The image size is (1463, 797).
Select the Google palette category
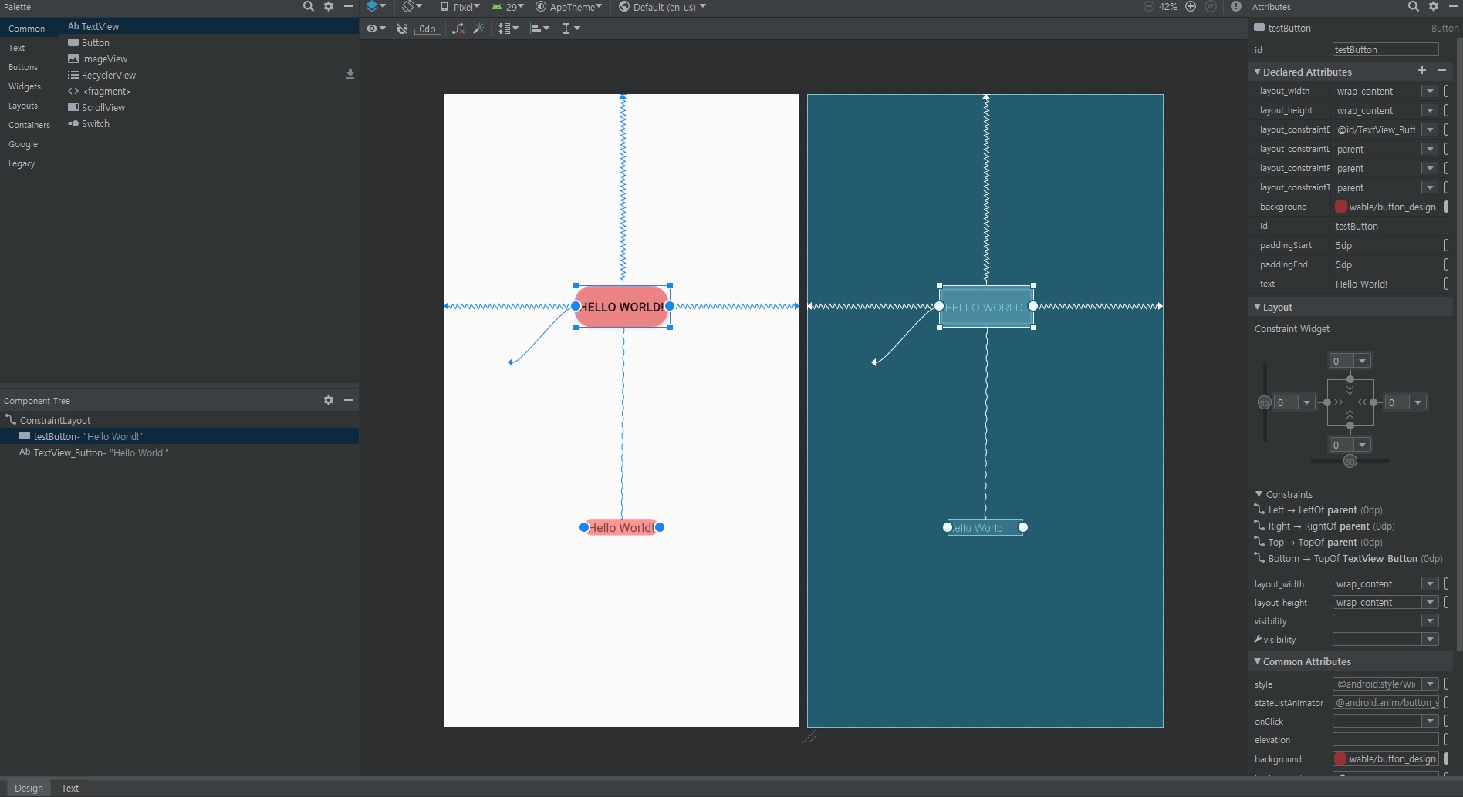tap(28, 144)
